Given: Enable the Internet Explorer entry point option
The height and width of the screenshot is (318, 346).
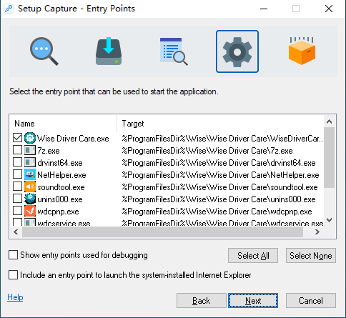Looking at the screenshot, I should point(13,274).
